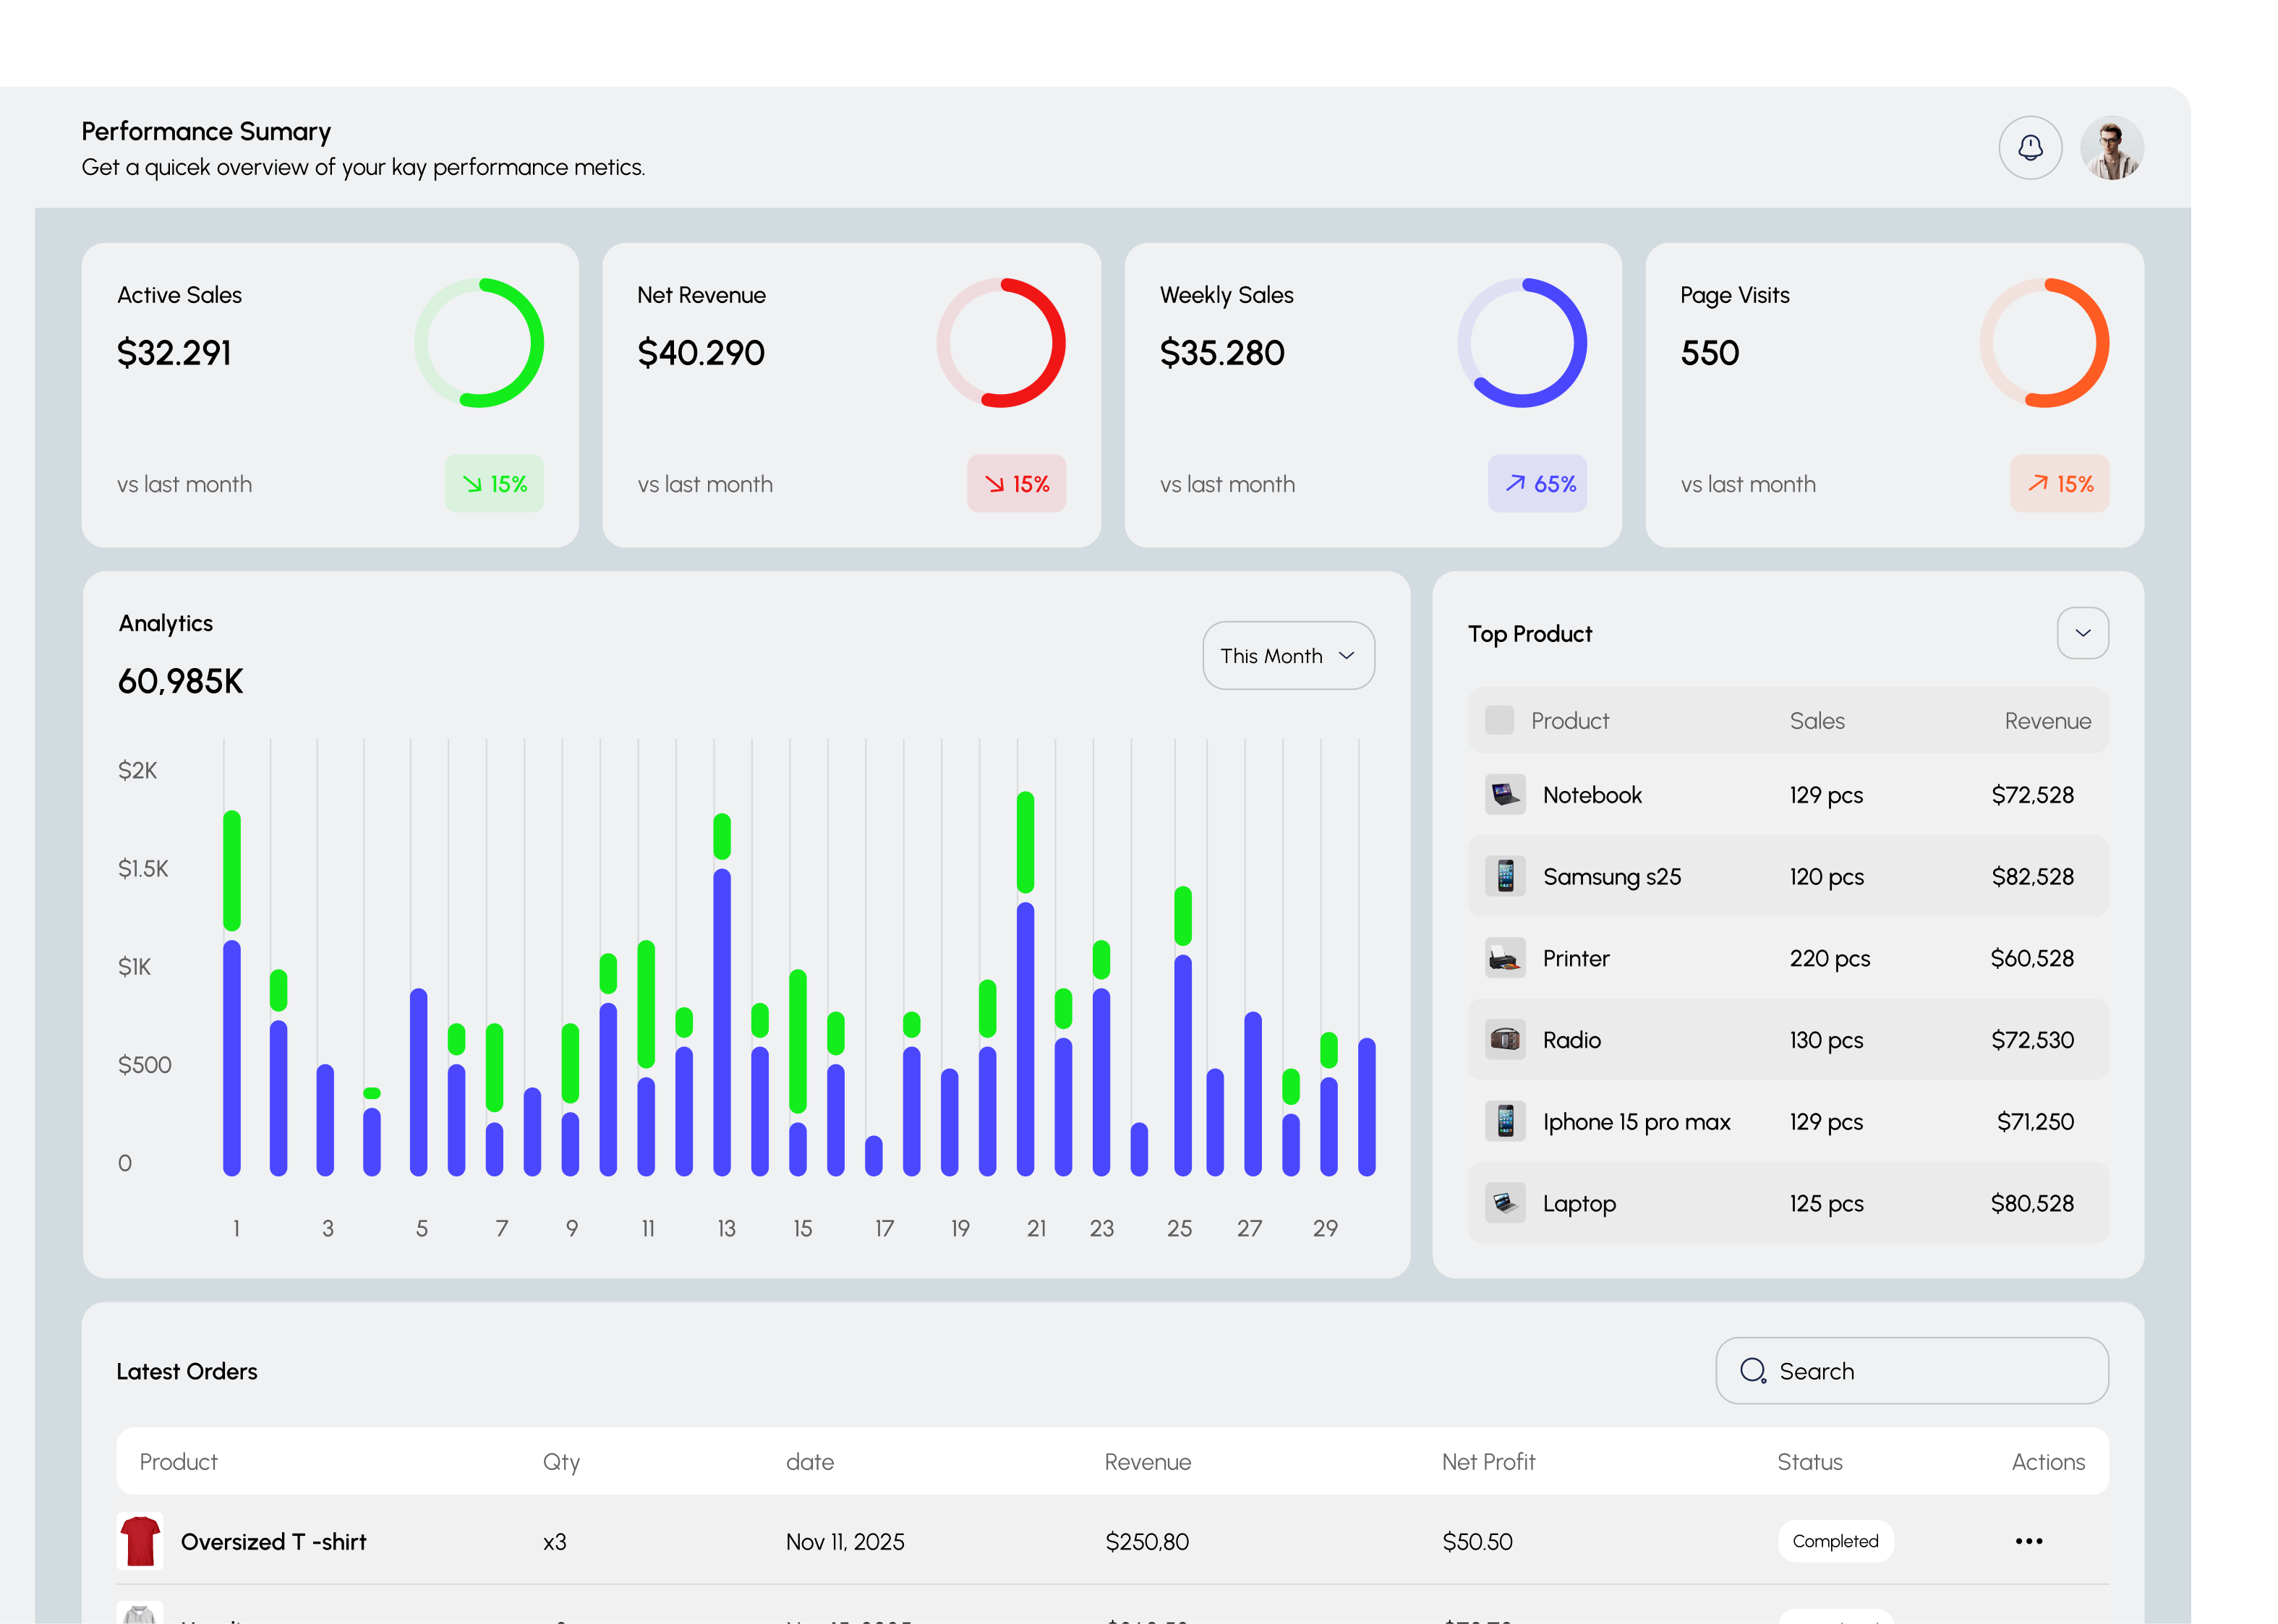Open the Oversized T-shirt red thumbnail
This screenshot has height=1624, width=2278.
coord(140,1541)
